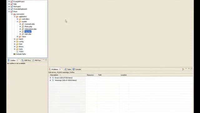Open the Tasks tab
Viewport: 200px width, 113px height.
68,69
